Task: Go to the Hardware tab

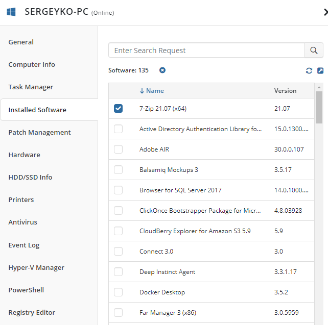Action: tap(24, 155)
